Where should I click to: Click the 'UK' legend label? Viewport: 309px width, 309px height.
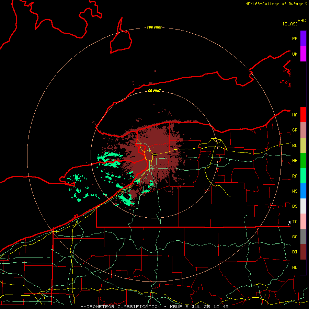point(295,54)
